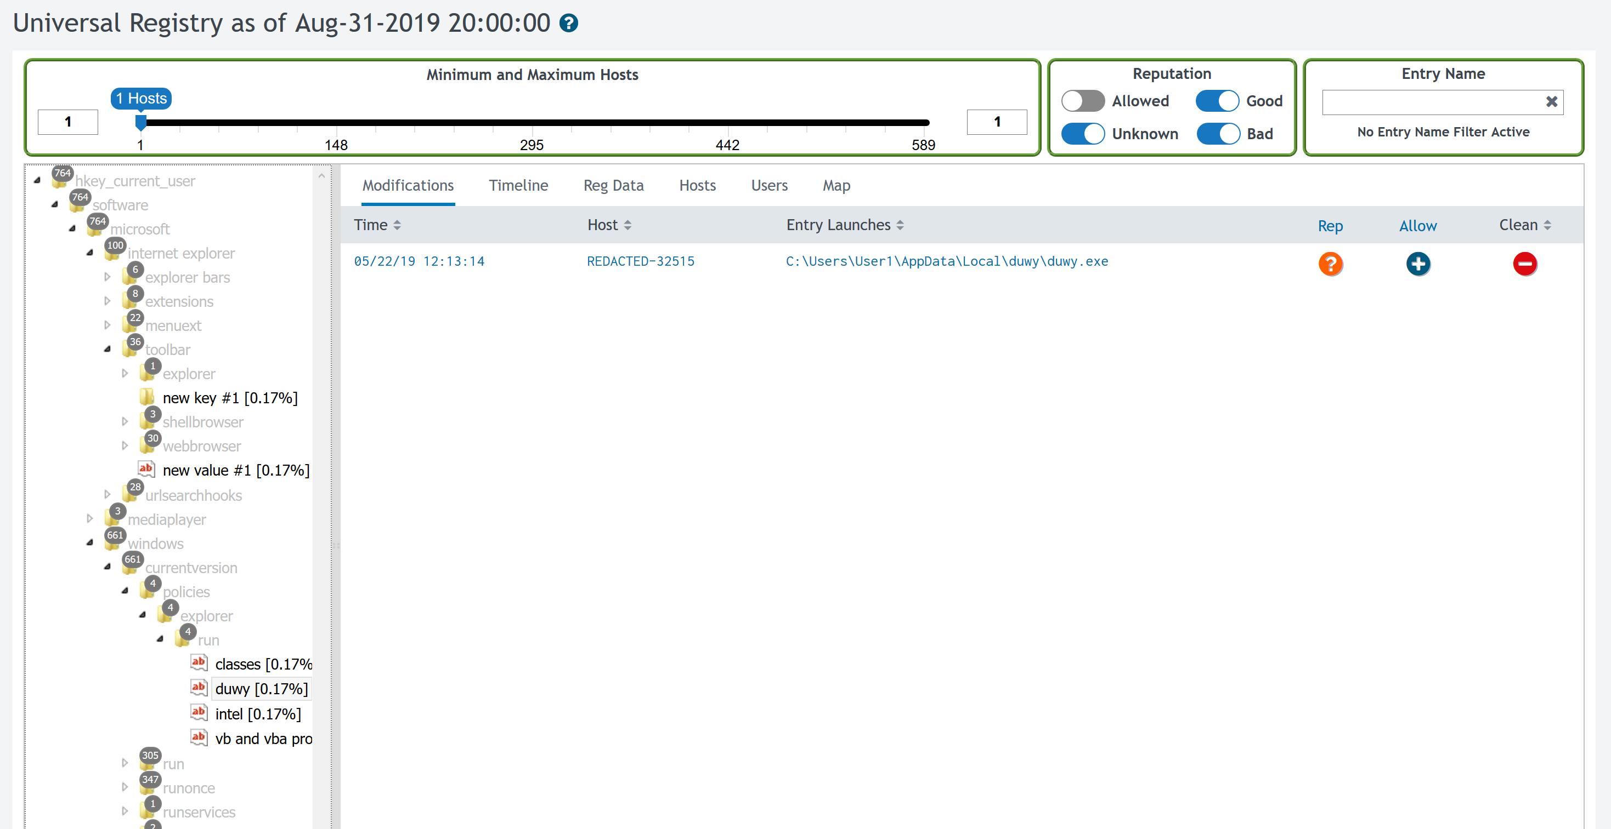Viewport: 1611px width, 829px height.
Task: Select the 'new value #1' registry value icon
Action: [x=146, y=468]
